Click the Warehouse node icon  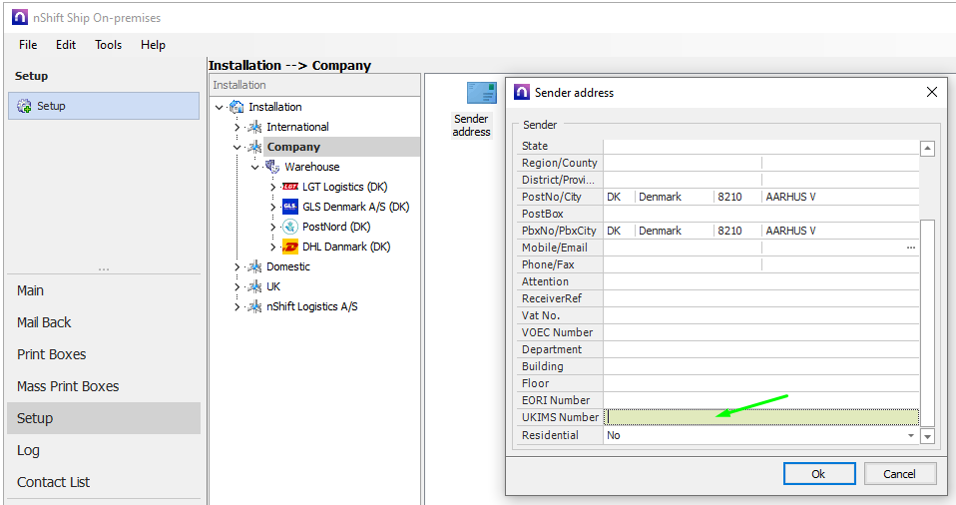tap(272, 167)
